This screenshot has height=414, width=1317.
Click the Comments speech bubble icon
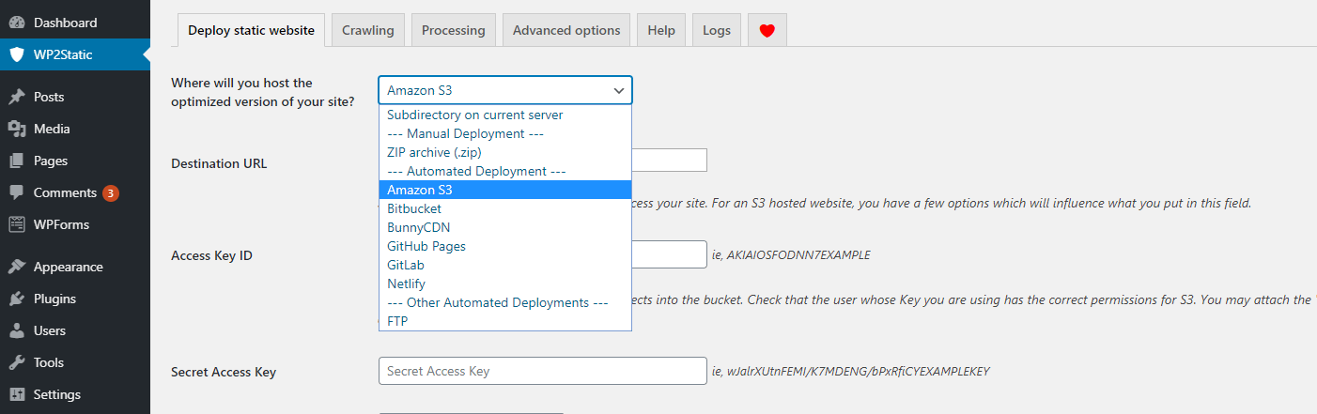click(x=16, y=192)
